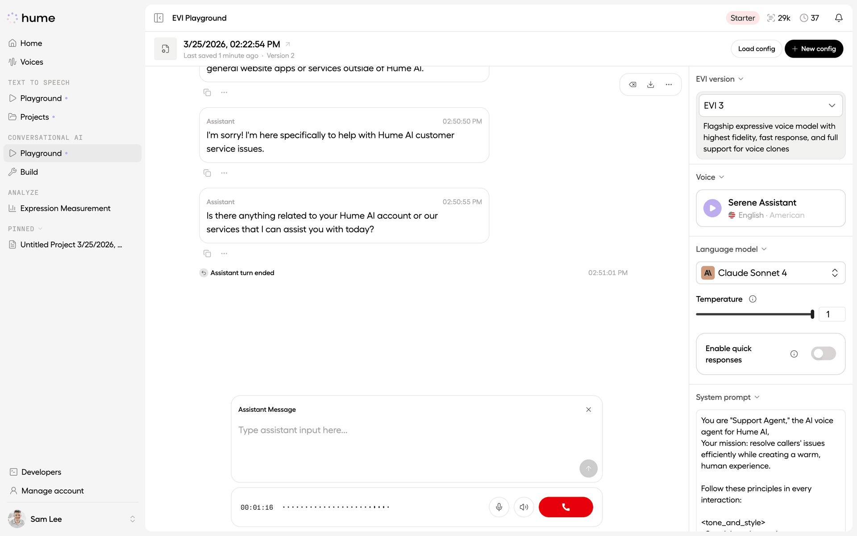The width and height of the screenshot is (857, 536).
Task: Show Temperature info tooltip
Action: (x=753, y=299)
